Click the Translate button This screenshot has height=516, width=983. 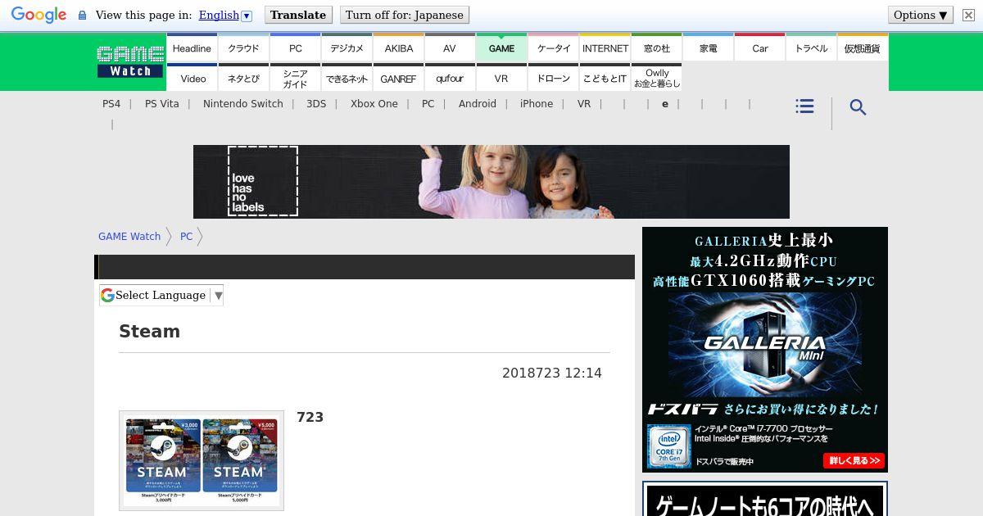coord(298,15)
